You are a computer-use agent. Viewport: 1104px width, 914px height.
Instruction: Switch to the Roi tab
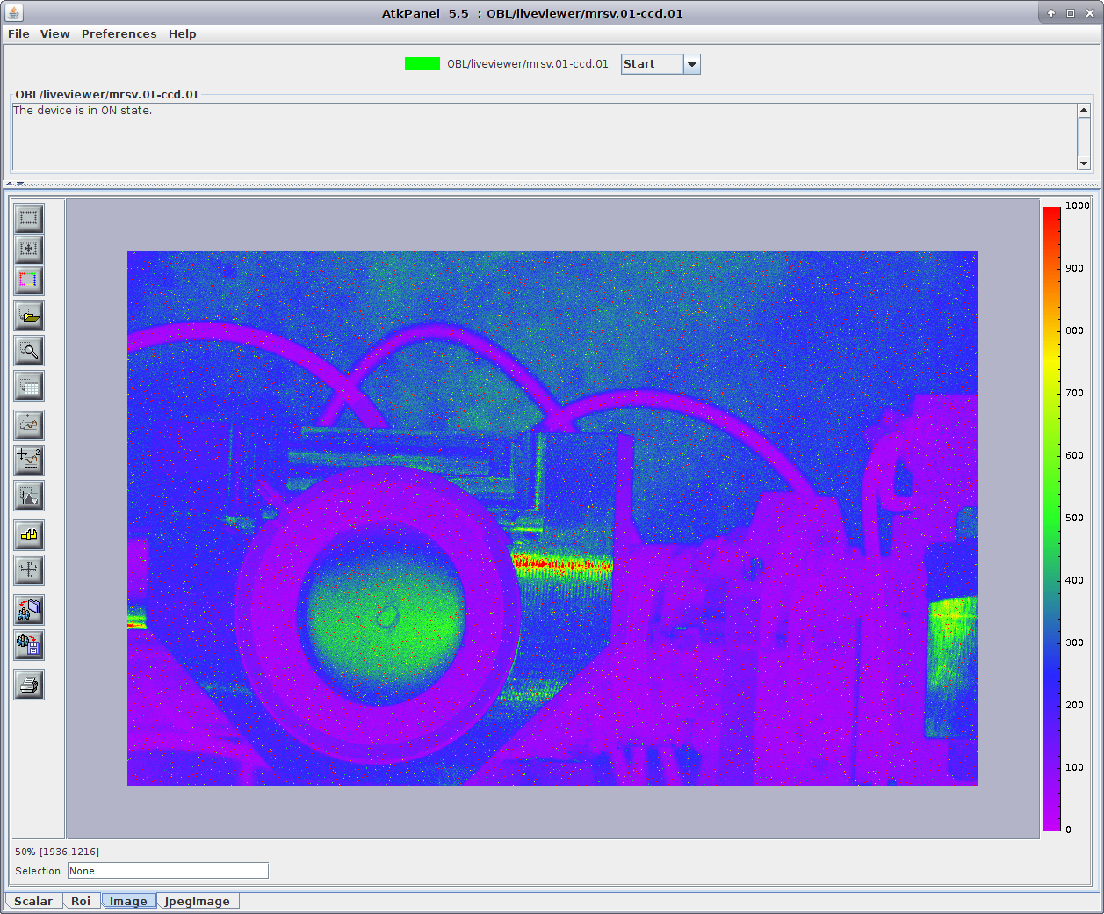[x=81, y=901]
